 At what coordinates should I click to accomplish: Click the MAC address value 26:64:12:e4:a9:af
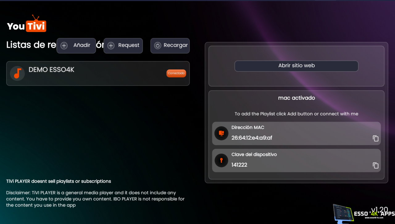pos(252,138)
